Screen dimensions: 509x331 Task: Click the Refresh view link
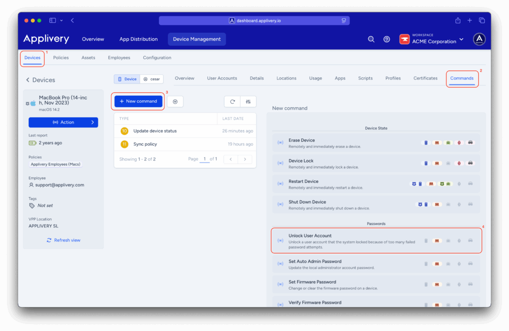63,240
